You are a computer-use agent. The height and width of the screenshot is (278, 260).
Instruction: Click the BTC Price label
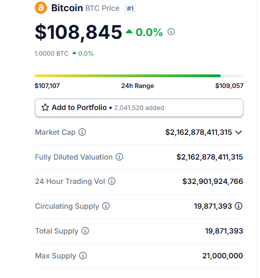(x=102, y=8)
